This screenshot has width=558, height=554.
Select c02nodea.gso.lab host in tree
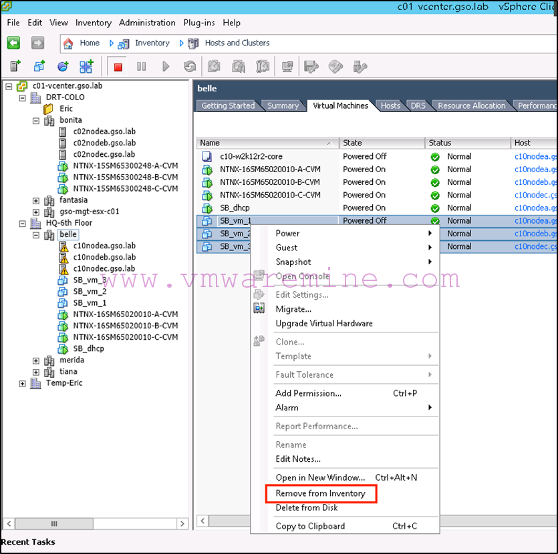coord(104,131)
